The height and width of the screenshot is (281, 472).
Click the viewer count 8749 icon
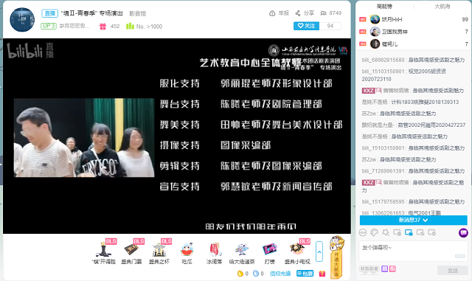[x=323, y=13]
